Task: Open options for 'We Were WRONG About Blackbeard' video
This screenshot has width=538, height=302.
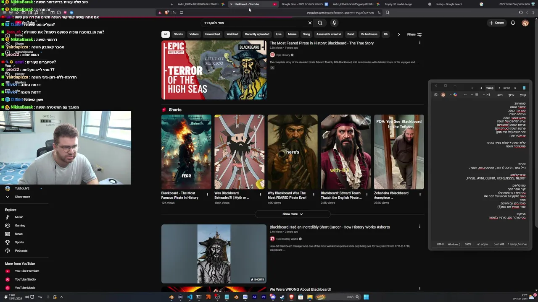Action: 419,289
